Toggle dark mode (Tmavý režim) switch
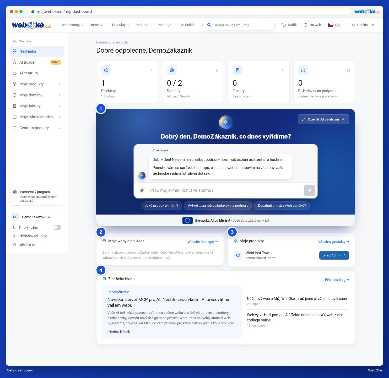The image size is (389, 378). [57, 227]
